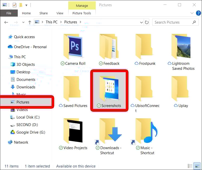Image resolution: width=202 pixels, height=170 pixels.
Task: Open the Picture Tools Manage tab
Action: coord(82,5)
